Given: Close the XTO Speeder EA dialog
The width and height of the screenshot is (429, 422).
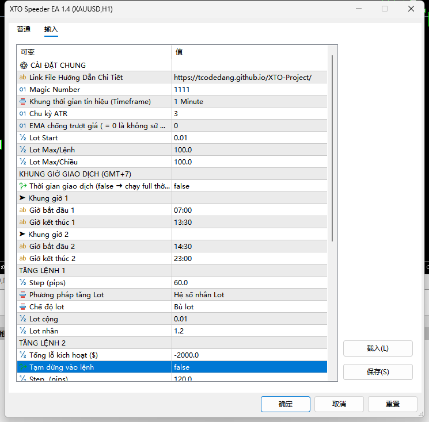Looking at the screenshot, I should point(411,9).
